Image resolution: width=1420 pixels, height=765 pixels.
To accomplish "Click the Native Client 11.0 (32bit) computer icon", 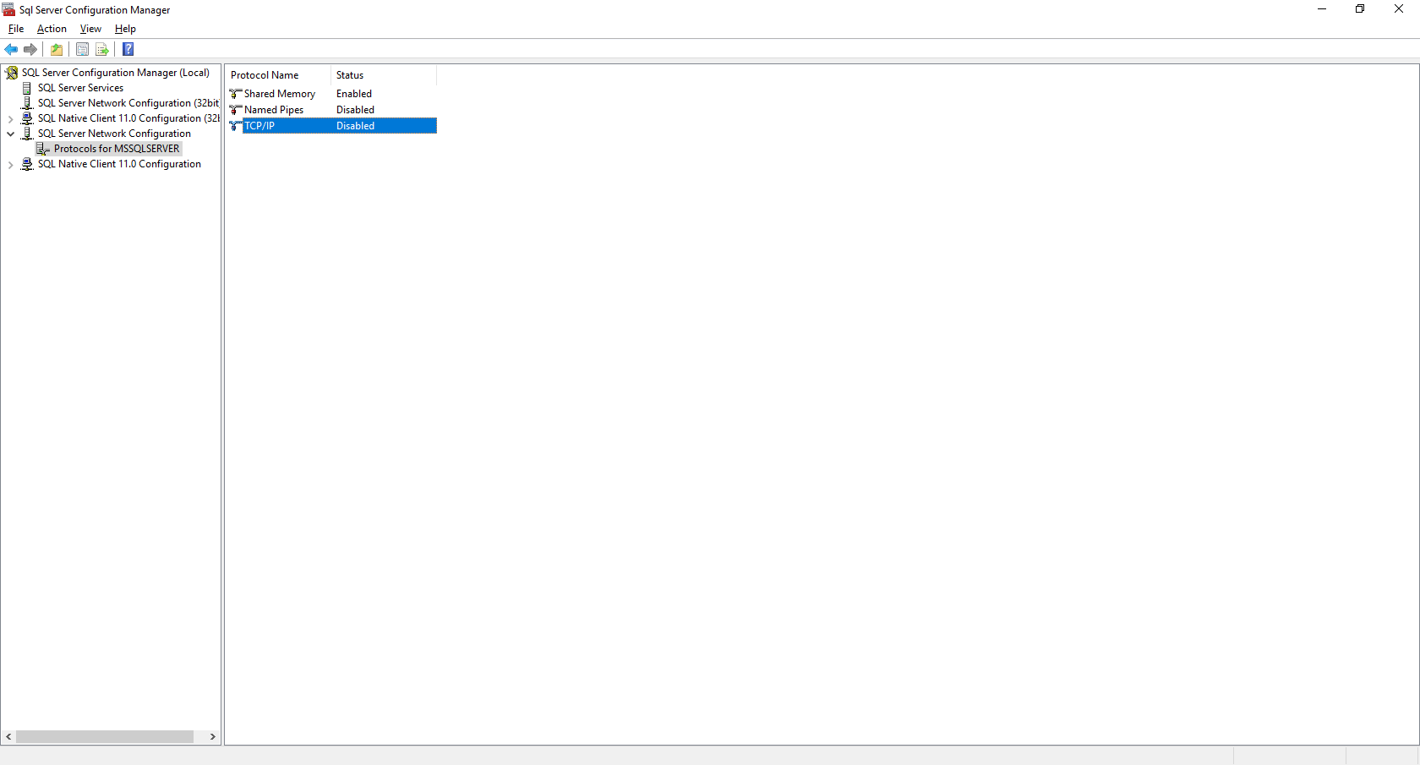I will 27,118.
